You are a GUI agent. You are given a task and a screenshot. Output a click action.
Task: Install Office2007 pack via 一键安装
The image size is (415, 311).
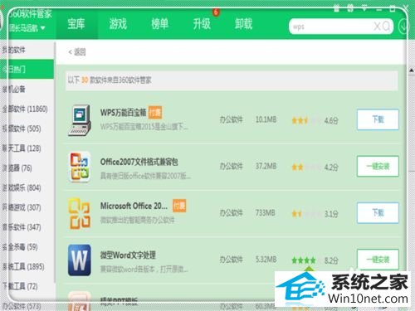point(378,167)
